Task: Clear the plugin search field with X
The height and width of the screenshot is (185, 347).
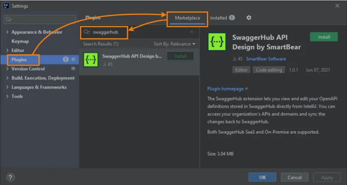Action: click(x=192, y=32)
